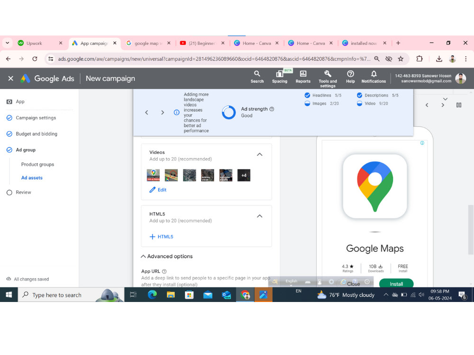This screenshot has height=355, width=474.
Task: Click the account profile picture
Action: pyautogui.click(x=461, y=79)
